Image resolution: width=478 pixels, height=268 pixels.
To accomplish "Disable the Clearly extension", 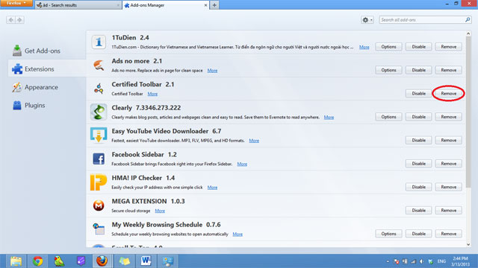I will [418, 117].
